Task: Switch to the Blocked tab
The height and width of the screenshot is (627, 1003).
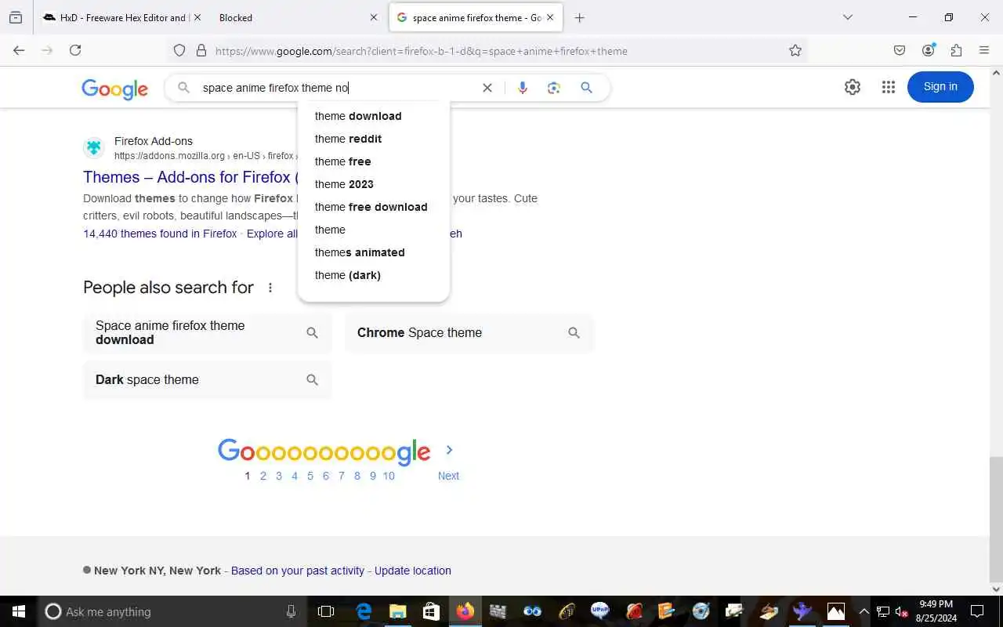Action: (296, 17)
